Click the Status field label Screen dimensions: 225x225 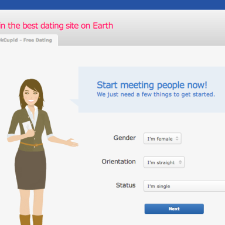coord(126,185)
